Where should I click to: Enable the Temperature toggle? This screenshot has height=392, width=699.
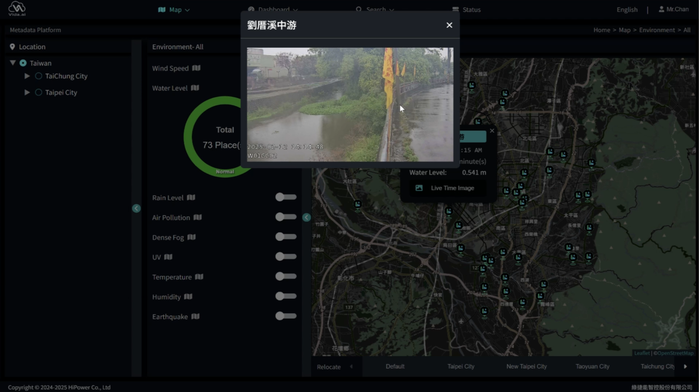point(286,276)
